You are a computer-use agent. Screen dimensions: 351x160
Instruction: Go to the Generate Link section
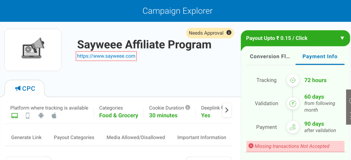(26, 137)
